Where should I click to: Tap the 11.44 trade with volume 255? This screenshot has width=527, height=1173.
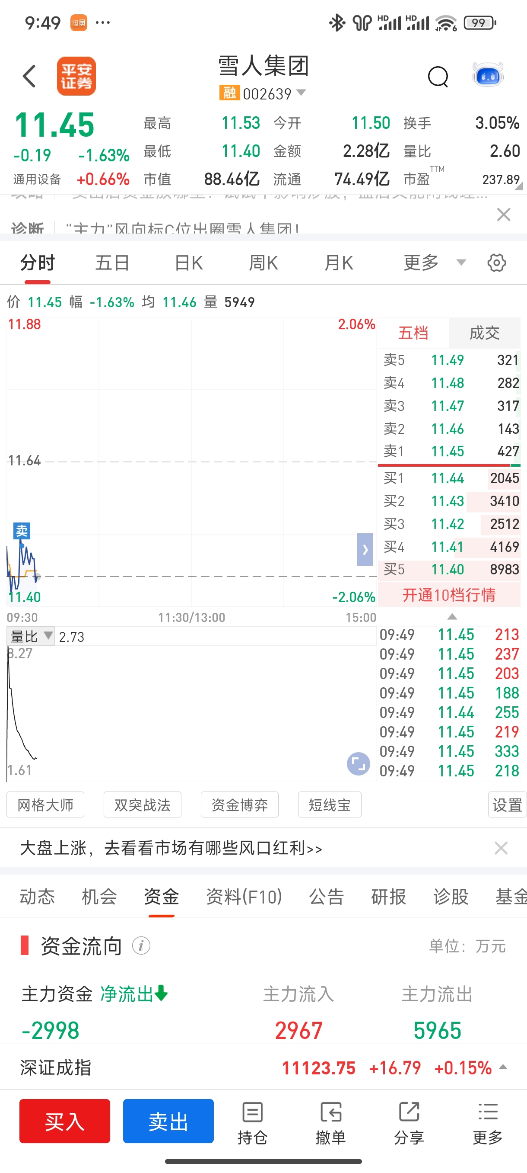point(449,712)
